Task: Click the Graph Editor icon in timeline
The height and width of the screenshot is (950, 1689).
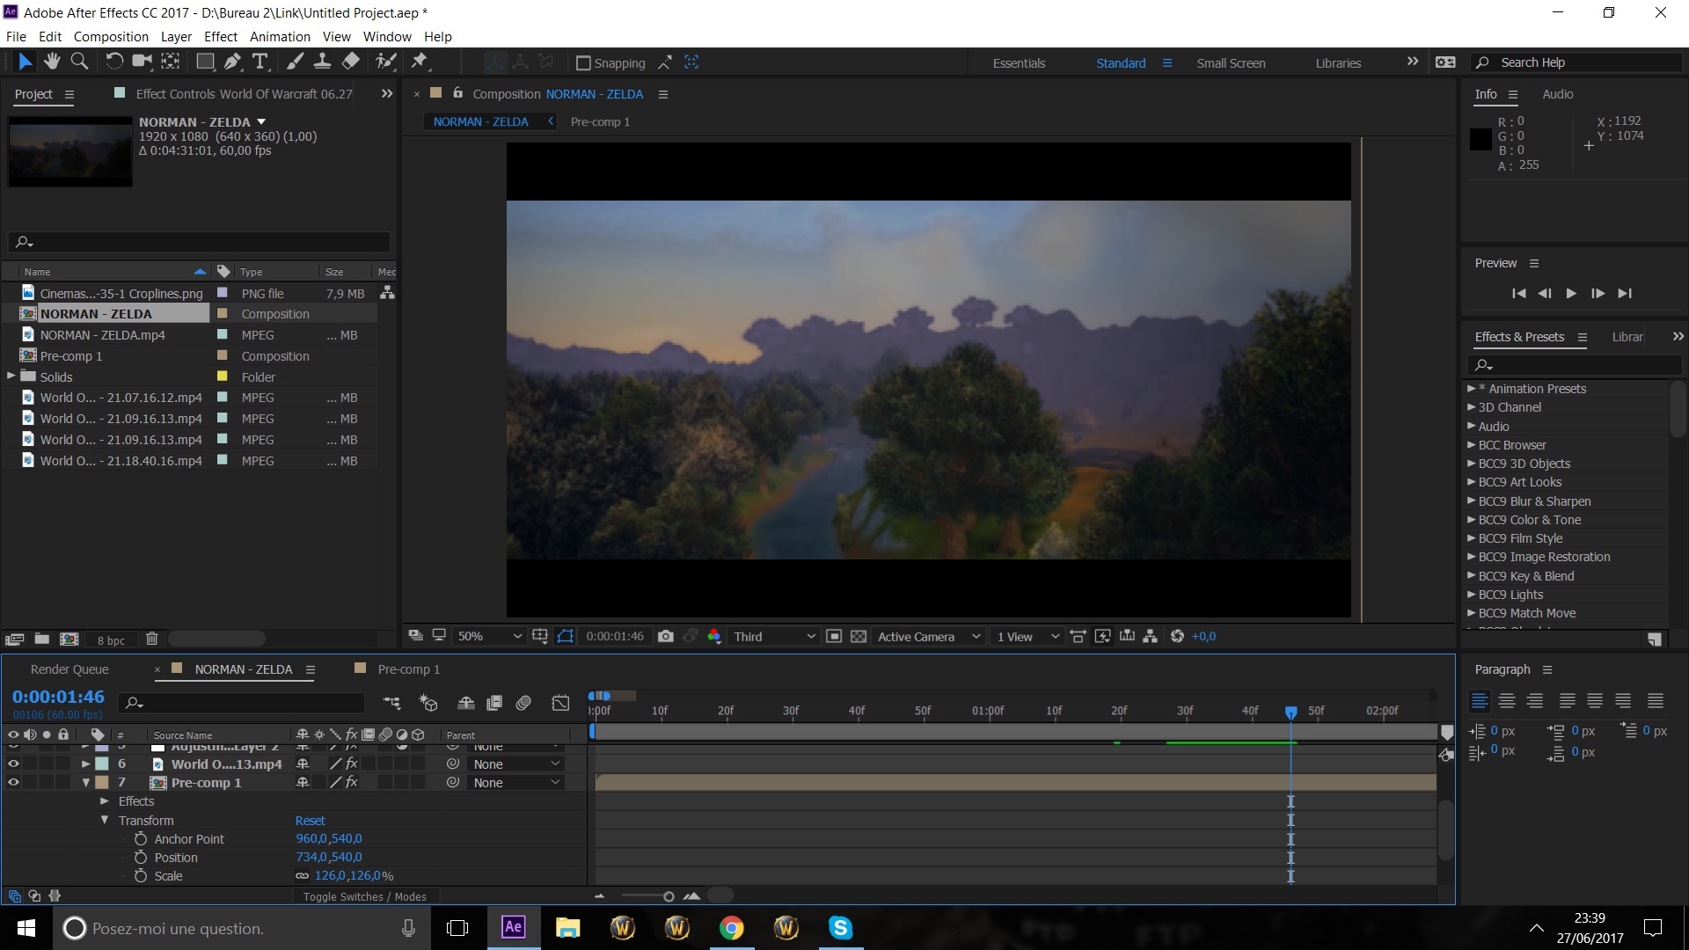Action: pos(560,702)
